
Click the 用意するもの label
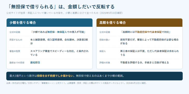[16, 40]
